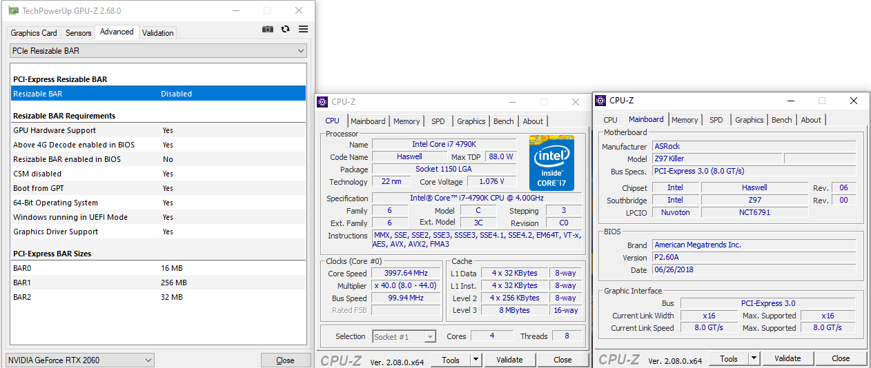The height and width of the screenshot is (368, 871).
Task: Expand the PCIe Resizable BAR dropdown
Action: (300, 51)
